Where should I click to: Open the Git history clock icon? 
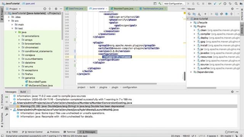[225, 3]
